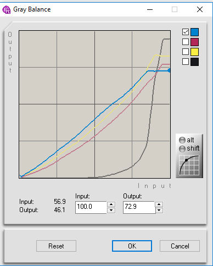Image resolution: width=213 pixels, height=266 pixels.
Task: Increase the Output value with up arrow
Action: click(x=159, y=204)
